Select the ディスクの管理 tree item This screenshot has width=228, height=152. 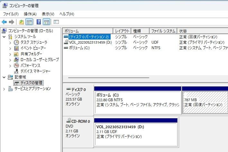pos(29,83)
